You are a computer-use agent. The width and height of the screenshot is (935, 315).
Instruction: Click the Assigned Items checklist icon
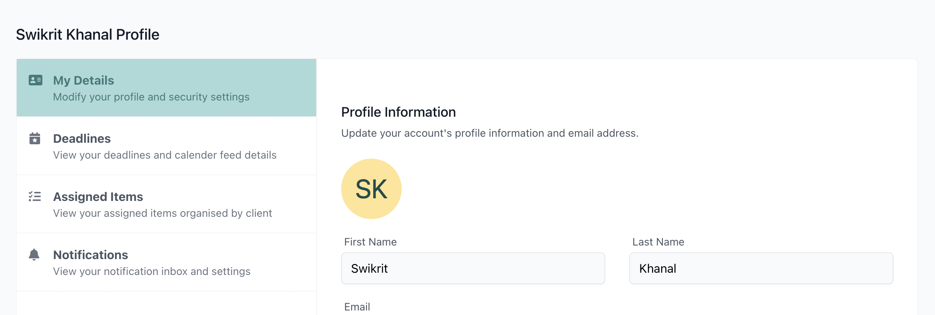[x=35, y=196]
